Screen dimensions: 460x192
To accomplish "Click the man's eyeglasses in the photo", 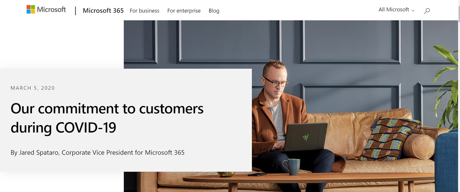I will (275, 82).
